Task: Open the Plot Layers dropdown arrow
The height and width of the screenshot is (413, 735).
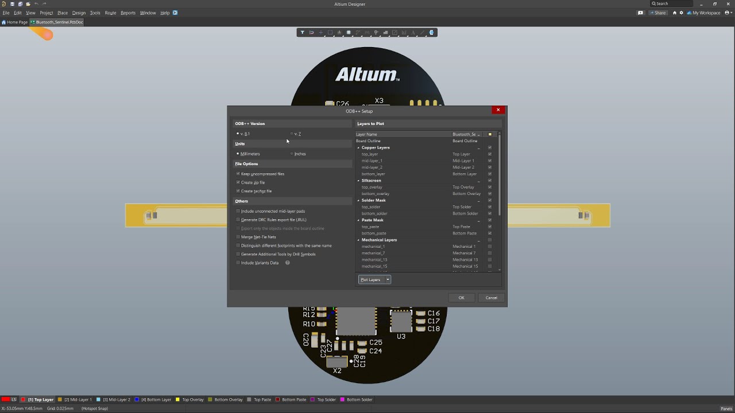Action: [x=388, y=280]
